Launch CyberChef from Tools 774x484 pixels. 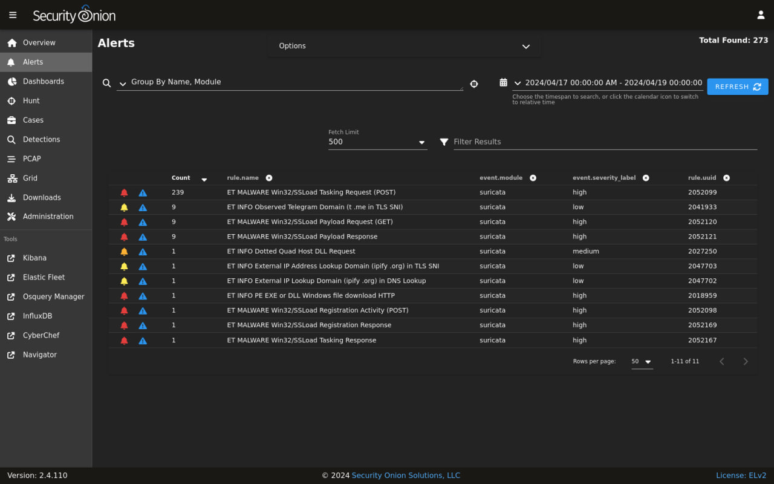(x=46, y=336)
